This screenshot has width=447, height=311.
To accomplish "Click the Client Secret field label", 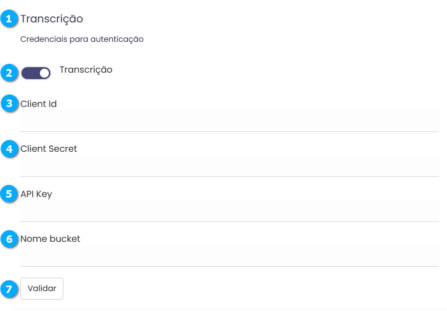I will [x=49, y=149].
